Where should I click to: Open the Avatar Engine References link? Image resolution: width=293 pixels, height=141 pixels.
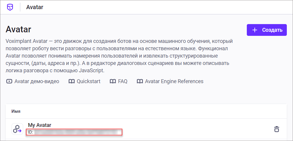coord(170,81)
